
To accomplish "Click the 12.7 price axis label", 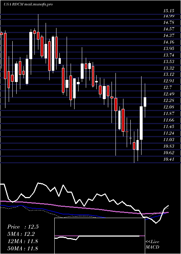I will (x=167, y=87).
